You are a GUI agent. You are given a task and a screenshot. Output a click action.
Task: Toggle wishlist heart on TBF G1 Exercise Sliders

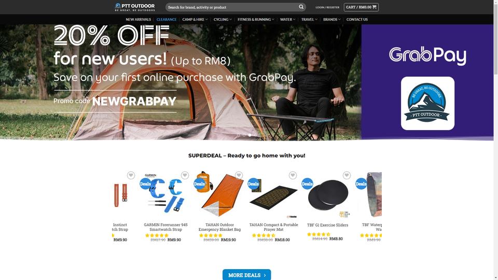click(x=347, y=175)
